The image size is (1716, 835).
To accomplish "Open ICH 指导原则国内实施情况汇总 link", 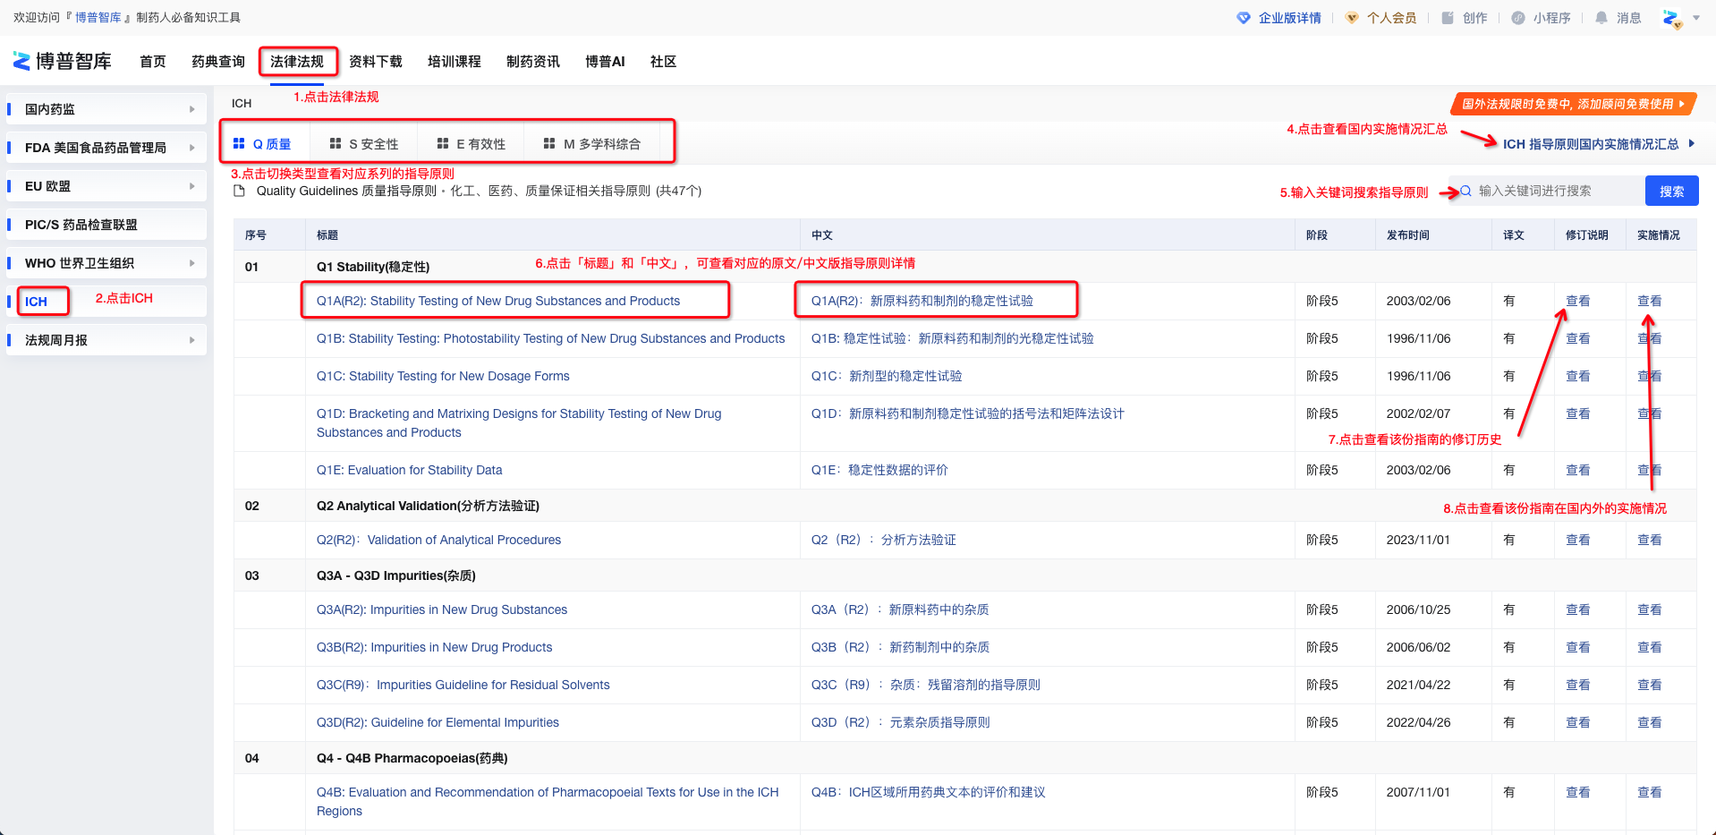I will pyautogui.click(x=1591, y=144).
